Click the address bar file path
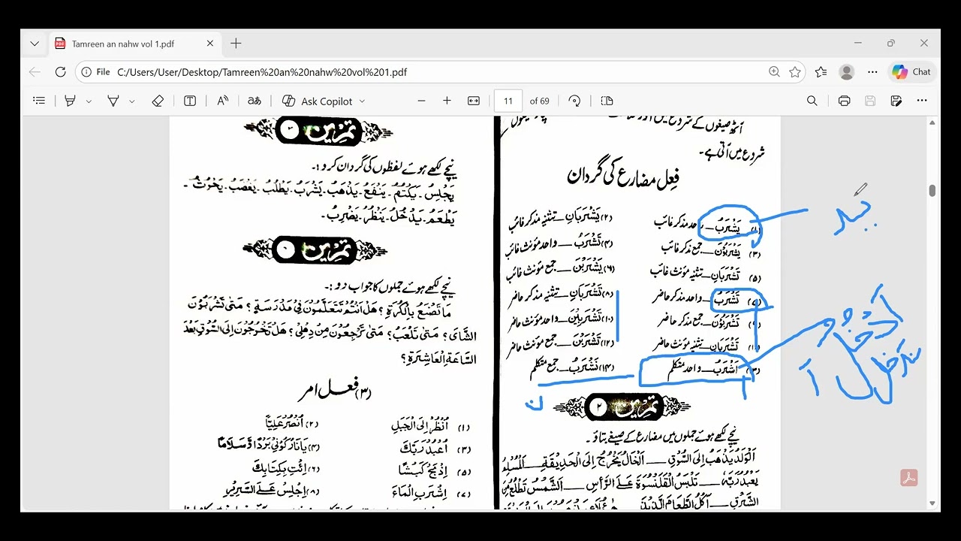The width and height of the screenshot is (961, 541). pyautogui.click(x=262, y=72)
